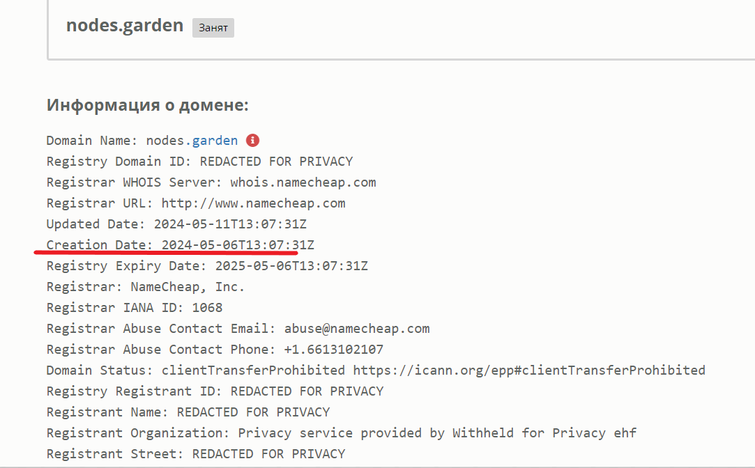Click the http://www.namecheap.com registrar URL

coord(253,203)
